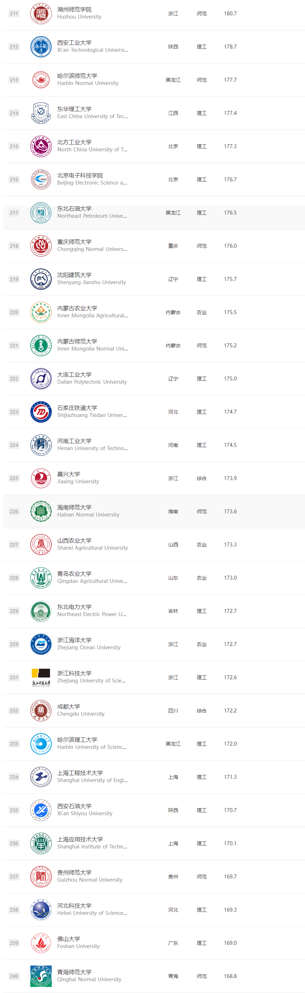Click Foshan University flame logo
This screenshot has width=305, height=993.
41,943
